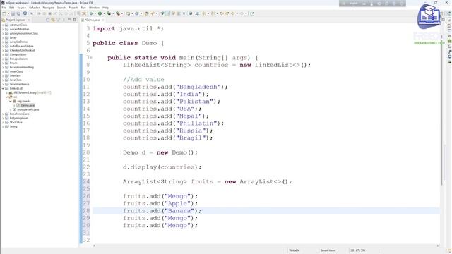Open the New button dropdown arrow
452x254 pixels.
coord(8,13)
